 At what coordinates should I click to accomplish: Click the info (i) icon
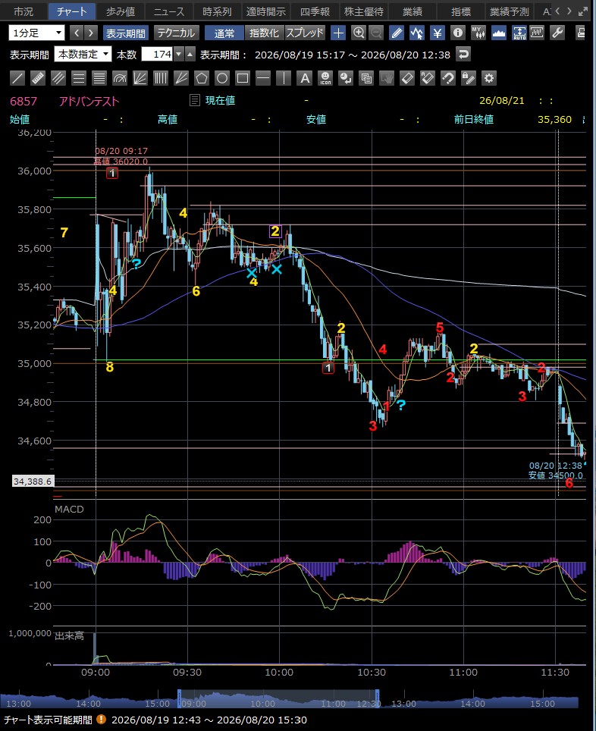458,33
